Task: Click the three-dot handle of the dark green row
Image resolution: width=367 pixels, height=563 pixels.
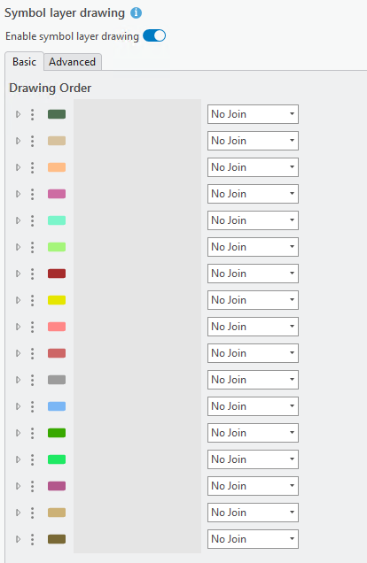Action: click(32, 114)
